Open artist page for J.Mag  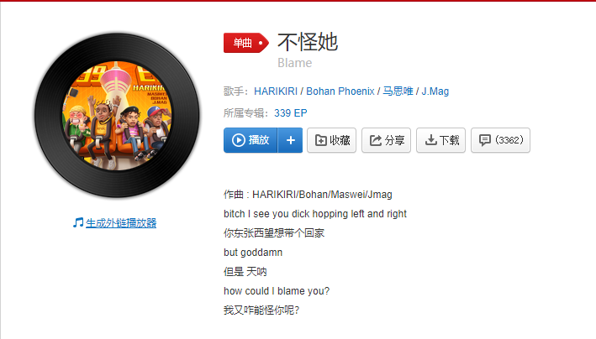point(435,91)
